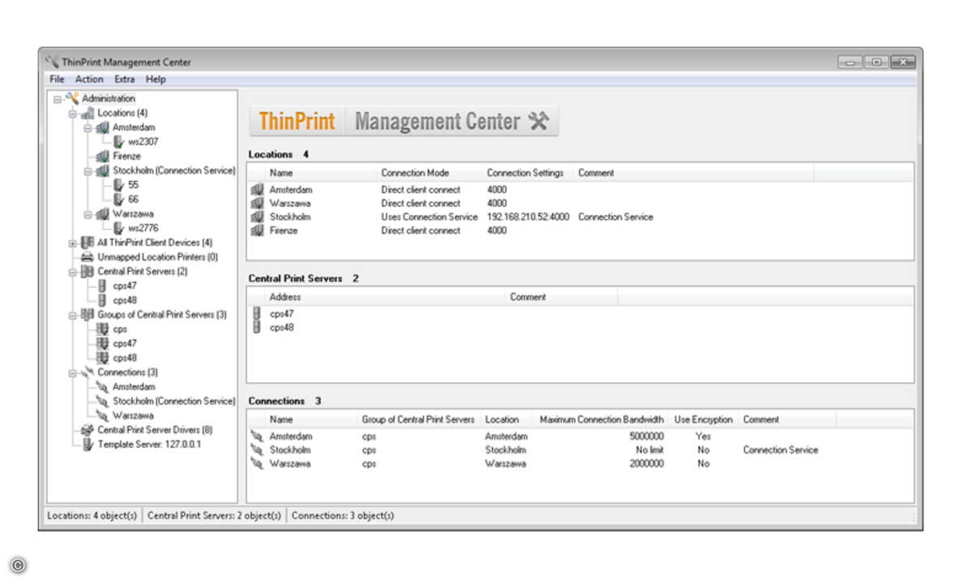
Task: Collapse the Administration root node
Action: click(58, 99)
